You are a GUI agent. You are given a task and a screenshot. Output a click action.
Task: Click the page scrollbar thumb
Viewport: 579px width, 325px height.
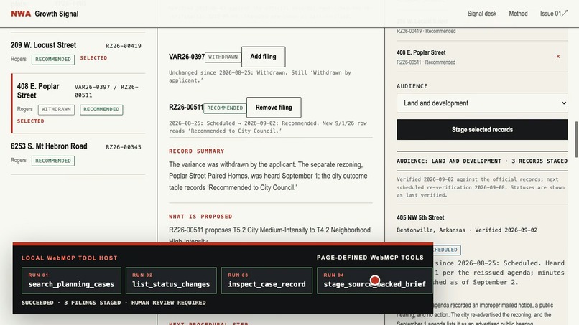coord(576,139)
